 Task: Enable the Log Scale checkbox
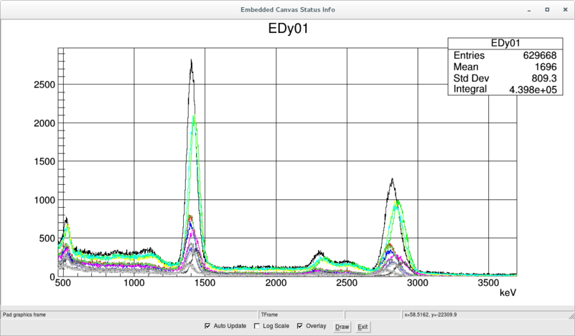click(257, 326)
